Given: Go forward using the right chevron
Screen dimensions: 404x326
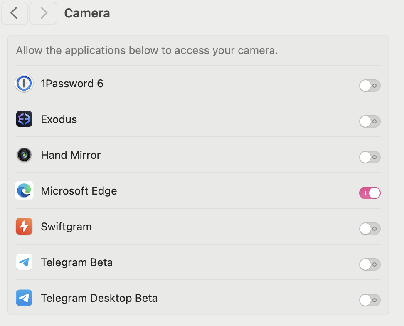Looking at the screenshot, I should point(43,13).
